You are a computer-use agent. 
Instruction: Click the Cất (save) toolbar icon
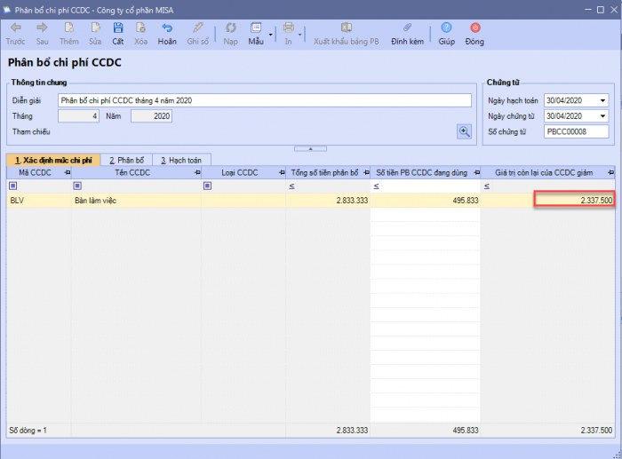[x=118, y=28]
